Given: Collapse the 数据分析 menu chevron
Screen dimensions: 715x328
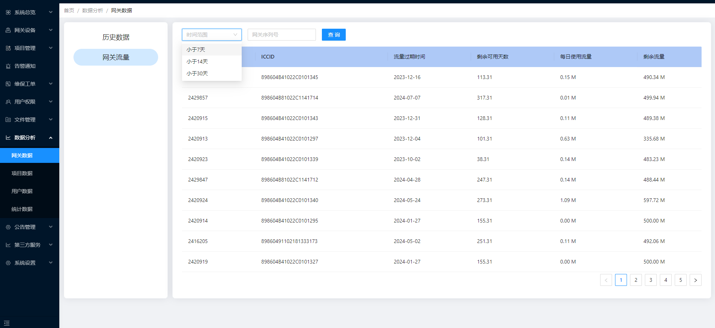Looking at the screenshot, I should [x=51, y=138].
